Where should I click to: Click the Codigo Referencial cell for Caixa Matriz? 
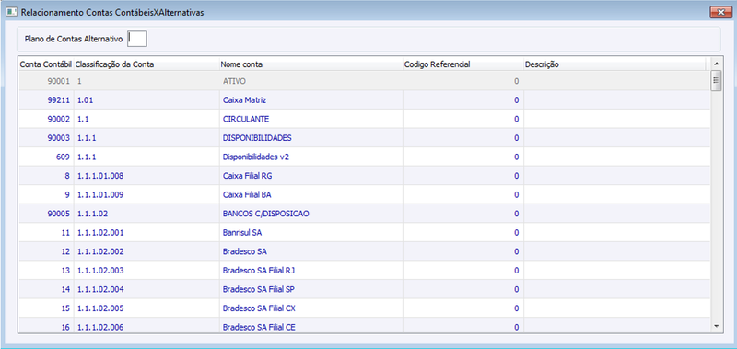coord(463,100)
